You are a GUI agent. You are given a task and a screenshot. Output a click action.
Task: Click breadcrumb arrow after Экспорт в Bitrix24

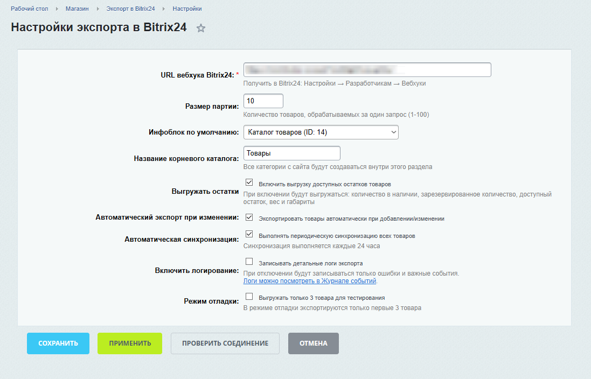click(x=164, y=9)
